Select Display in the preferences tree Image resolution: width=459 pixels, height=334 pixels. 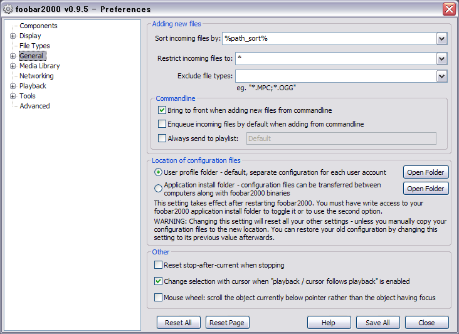pyautogui.click(x=30, y=36)
